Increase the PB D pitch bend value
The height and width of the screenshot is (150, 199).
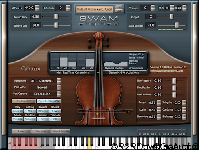coord(172,6)
